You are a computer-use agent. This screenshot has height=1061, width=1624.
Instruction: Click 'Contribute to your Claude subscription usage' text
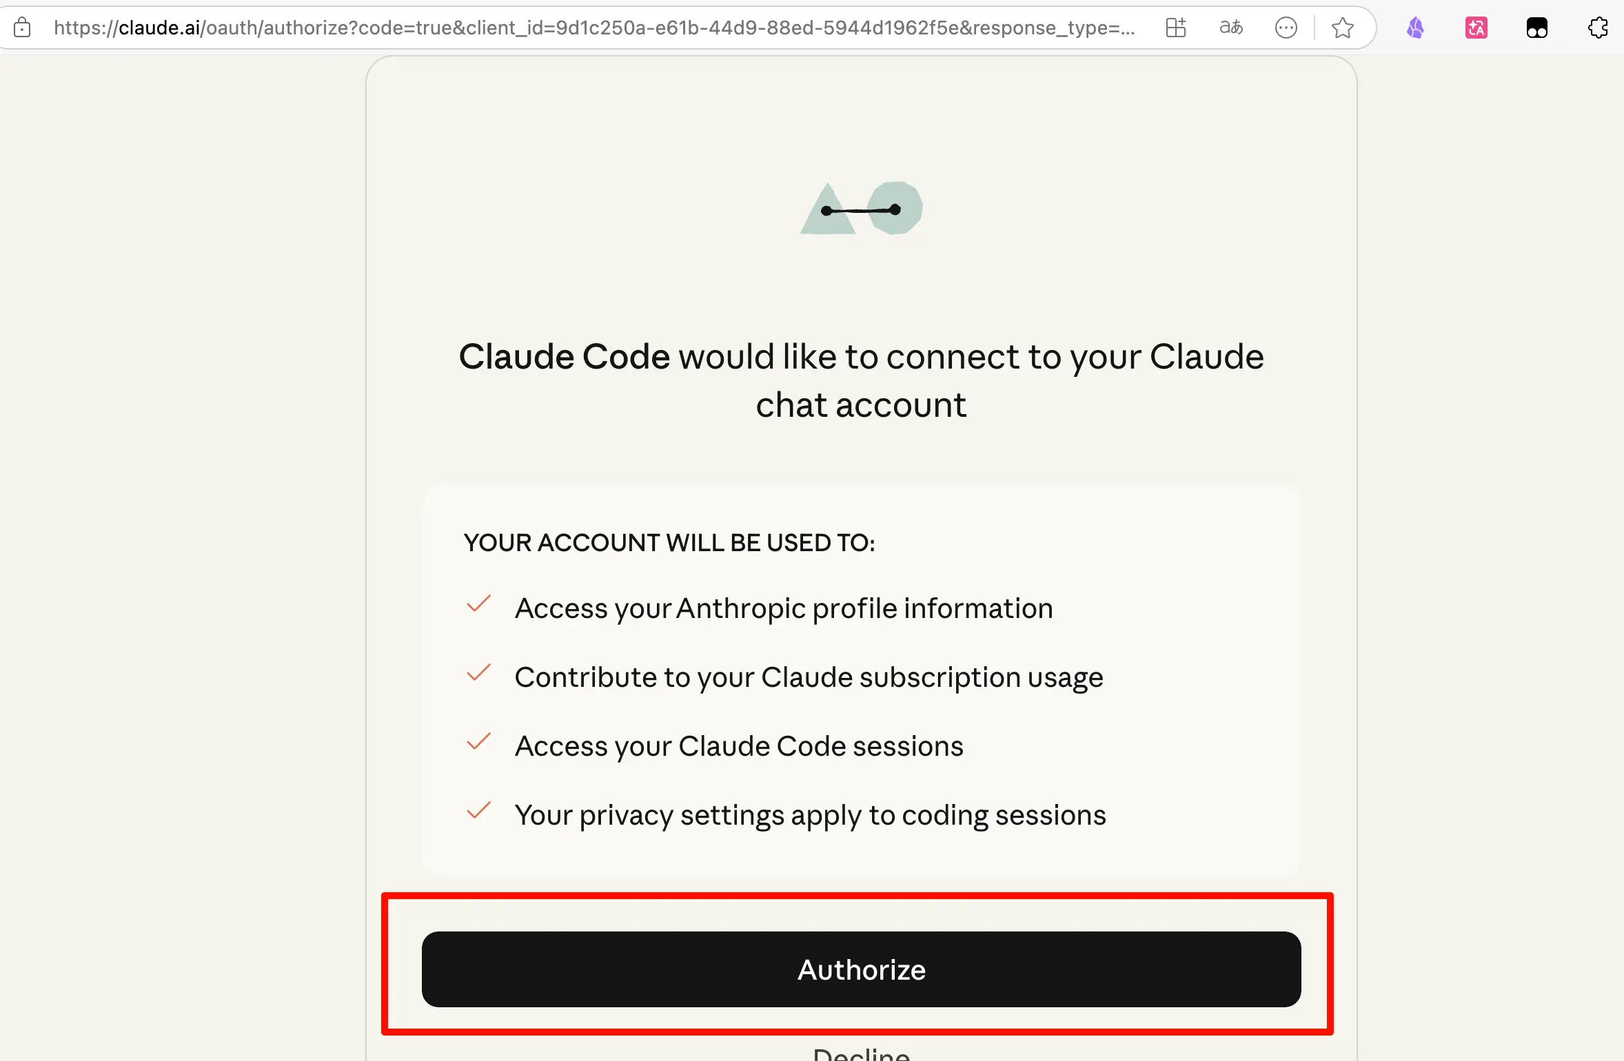click(x=809, y=677)
